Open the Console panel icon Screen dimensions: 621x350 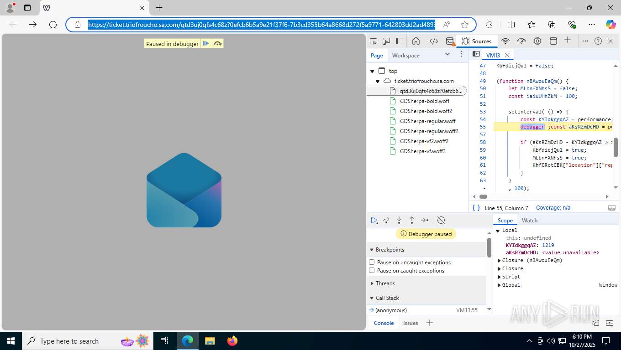[x=450, y=41]
